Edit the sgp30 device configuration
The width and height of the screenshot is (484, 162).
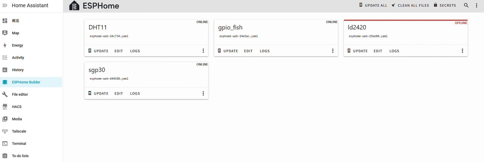119,93
